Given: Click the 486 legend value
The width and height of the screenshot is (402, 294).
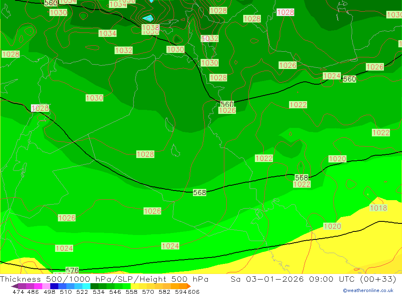Looking at the screenshot, I should pos(33,292).
